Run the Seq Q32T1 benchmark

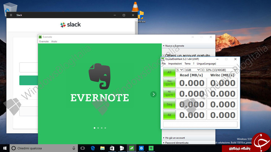tap(169, 83)
